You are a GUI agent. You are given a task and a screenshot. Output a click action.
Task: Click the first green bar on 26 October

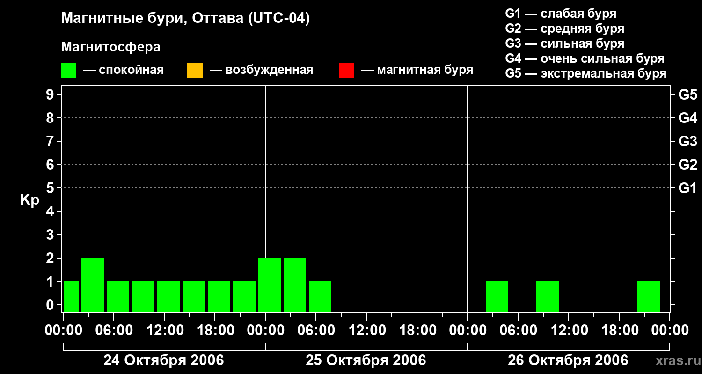[x=497, y=297]
